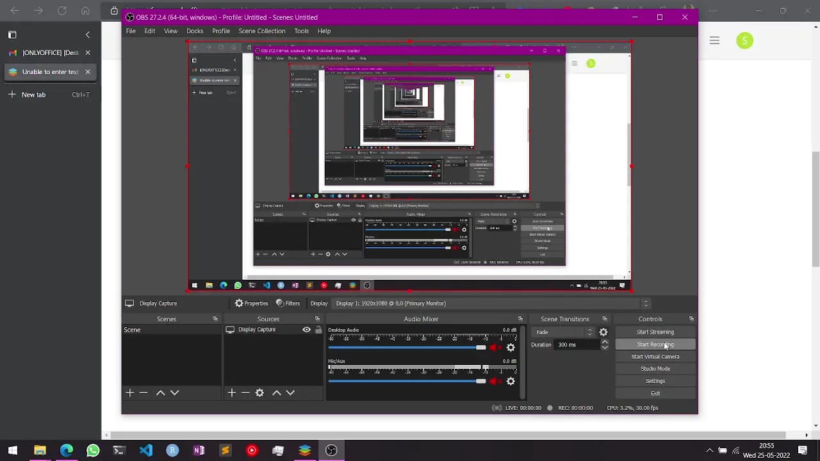Click Start Virtual Camera
The image size is (820, 461).
(655, 357)
